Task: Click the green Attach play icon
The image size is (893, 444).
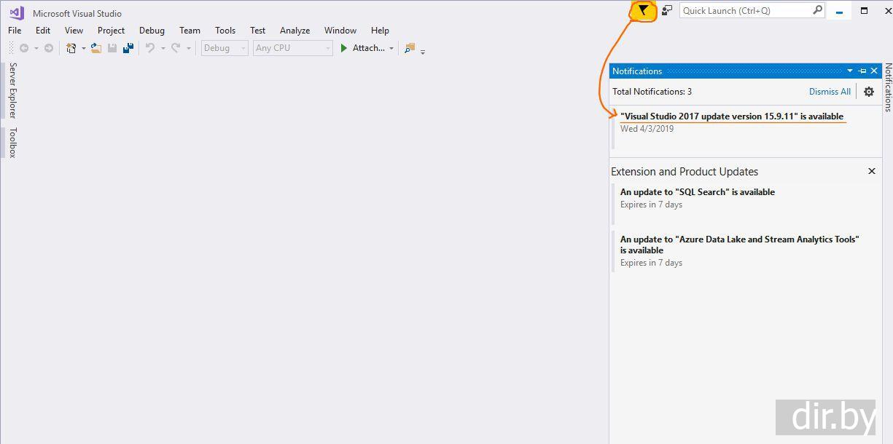Action: [x=344, y=48]
